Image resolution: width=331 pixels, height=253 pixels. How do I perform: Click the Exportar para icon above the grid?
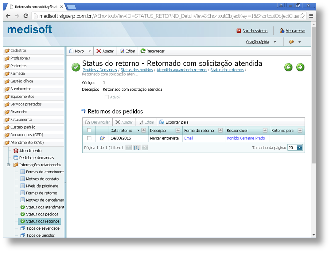click(162, 122)
